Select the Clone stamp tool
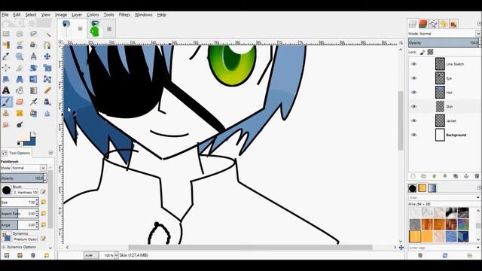The width and height of the screenshot is (482, 271). (6, 114)
